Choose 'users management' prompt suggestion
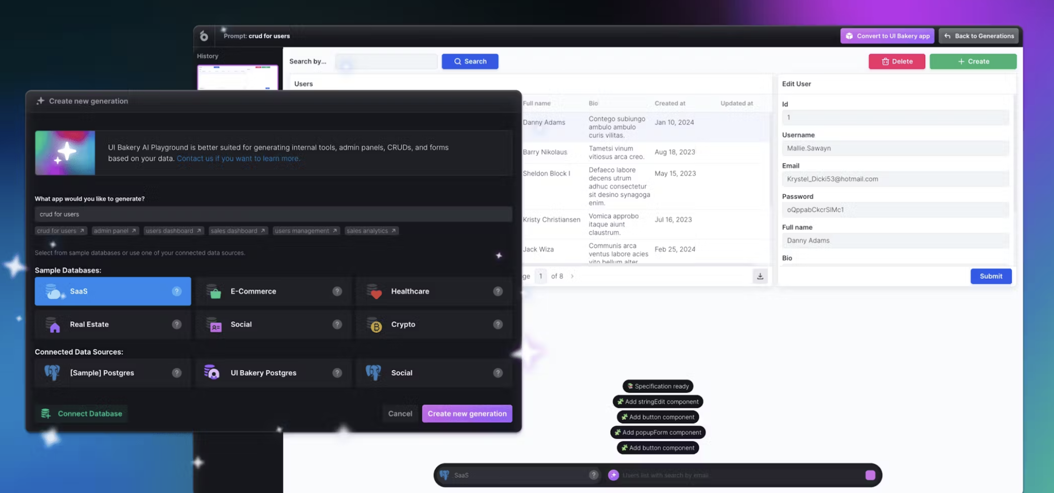This screenshot has width=1054, height=493. (306, 231)
